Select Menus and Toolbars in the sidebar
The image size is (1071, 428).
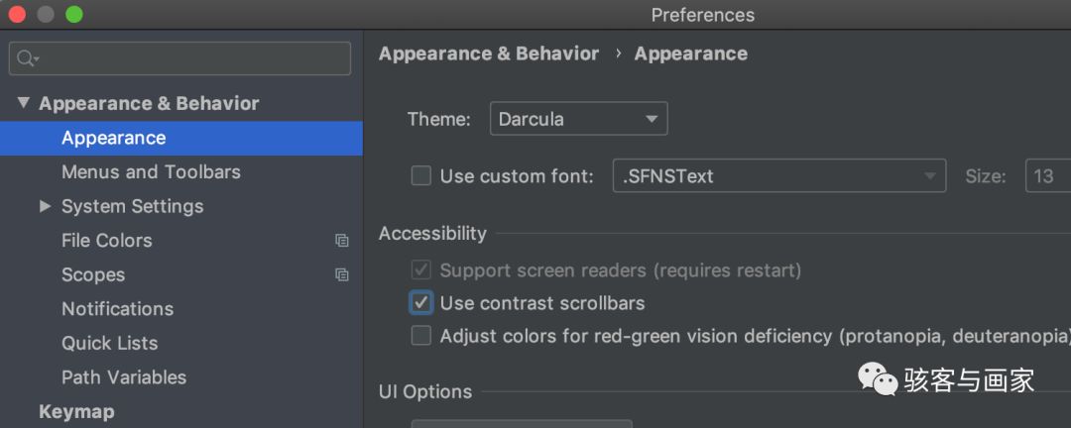pyautogui.click(x=151, y=172)
